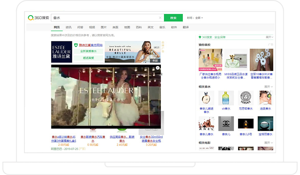300x175 pixels.
Task: Open the 香奈儿5号 link
Action: click(245, 134)
